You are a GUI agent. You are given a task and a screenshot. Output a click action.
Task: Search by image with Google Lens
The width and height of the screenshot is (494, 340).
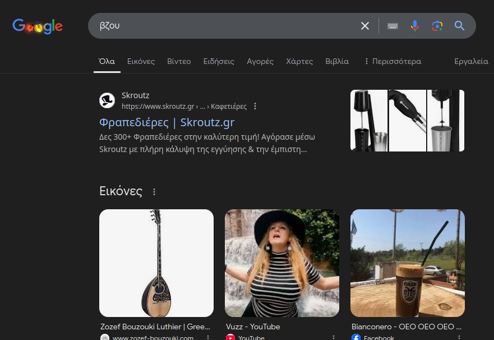click(x=437, y=26)
